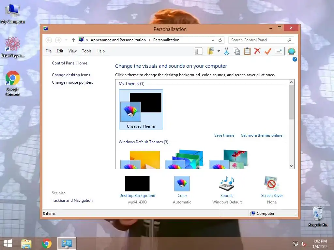Select the My Computer desktop icon
The image size is (334, 250).
tap(13, 14)
